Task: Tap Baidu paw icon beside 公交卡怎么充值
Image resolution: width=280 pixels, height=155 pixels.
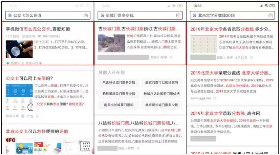Action: point(10,15)
